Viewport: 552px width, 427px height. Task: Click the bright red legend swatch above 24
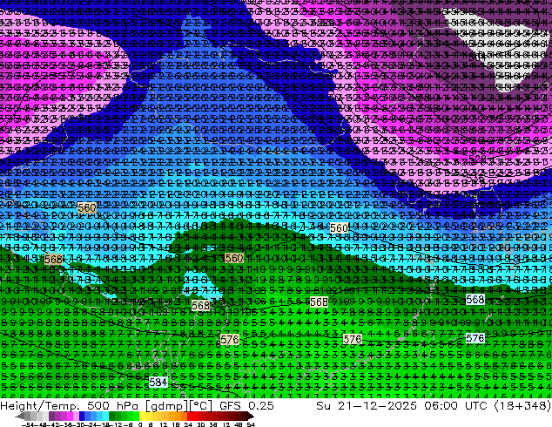pyautogui.click(x=190, y=417)
